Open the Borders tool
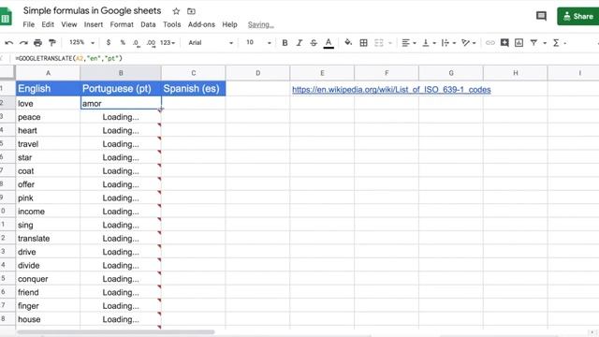 [x=364, y=43]
